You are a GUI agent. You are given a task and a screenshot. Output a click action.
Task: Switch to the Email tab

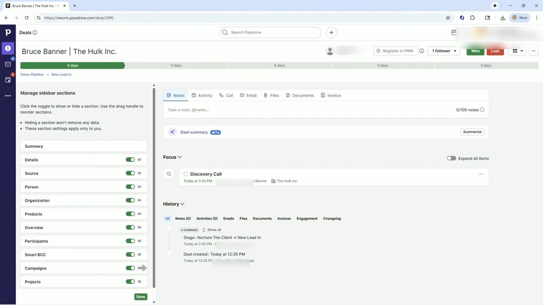[x=248, y=96]
